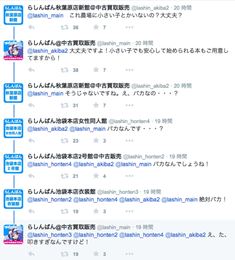Open more options on lashin_honten4 tweet
Screen dimensions: 235x260
129,141
